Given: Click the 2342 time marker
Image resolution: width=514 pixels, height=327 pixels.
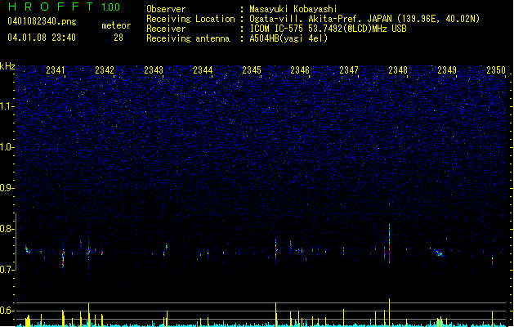Looking at the screenshot, I should click(105, 69).
